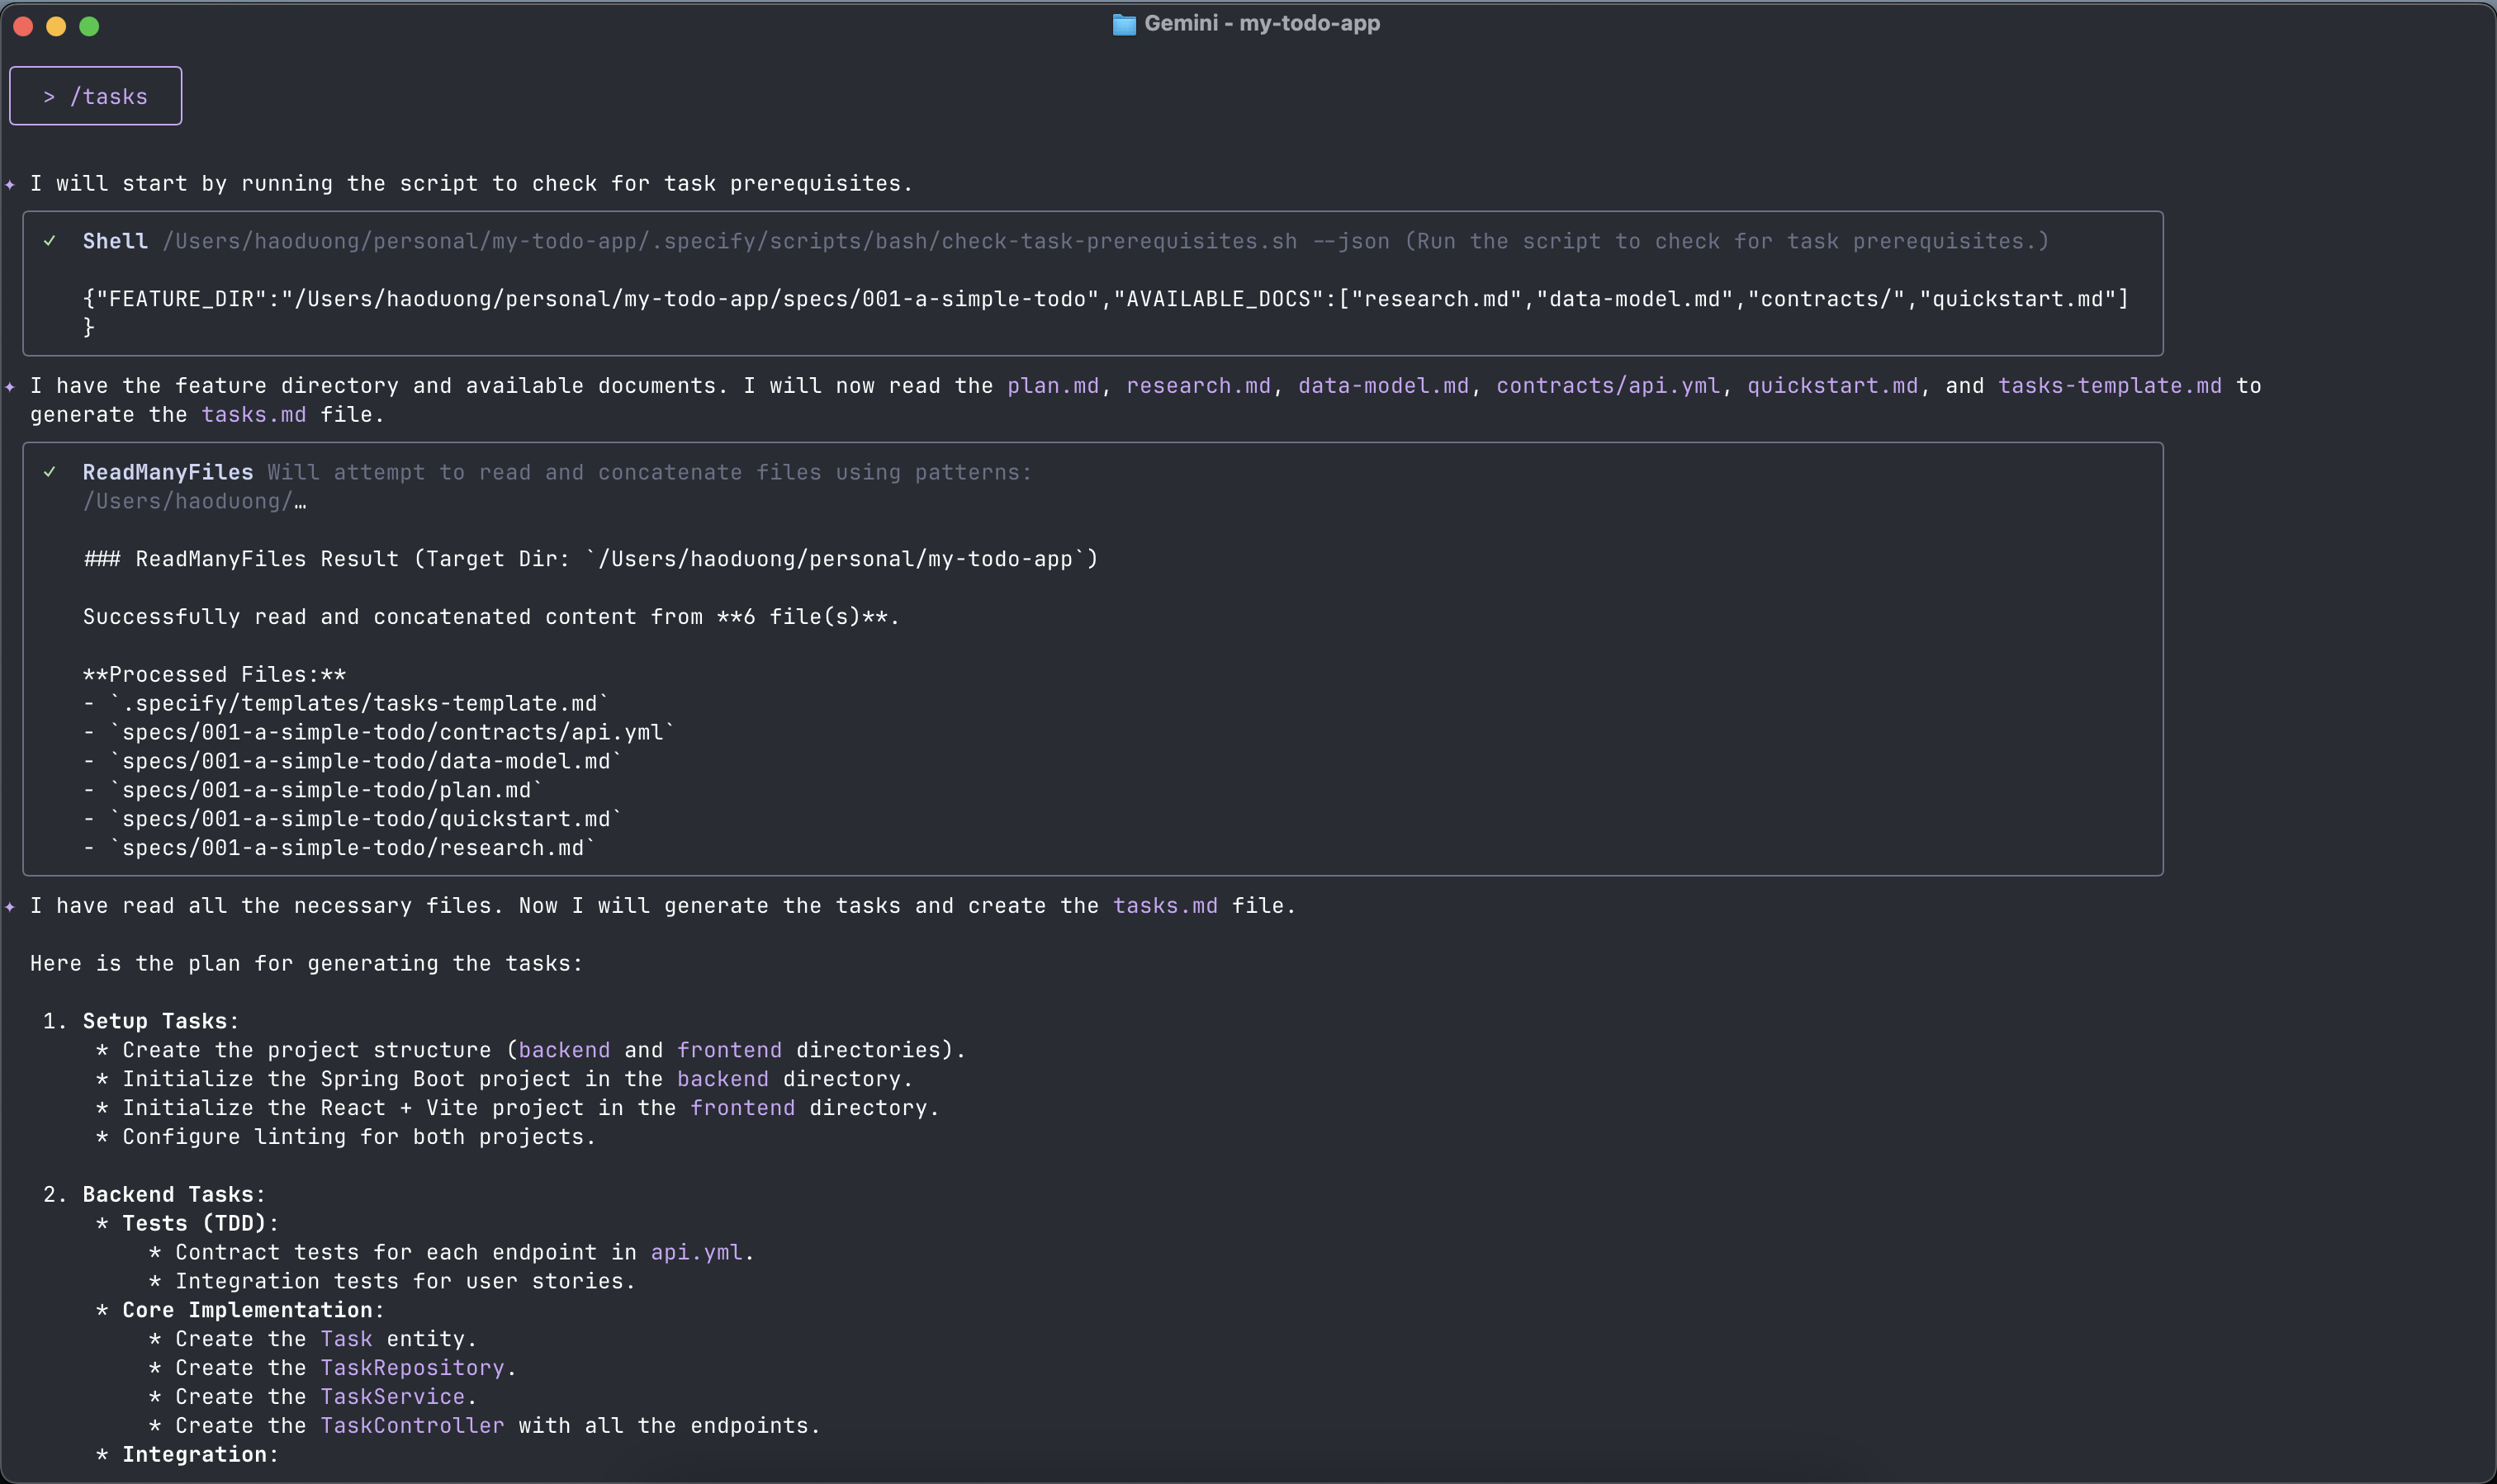Screen dimensions: 2497x1484
Task: Click the 'Core Implementation:' subheading
Action: pos(254,1310)
